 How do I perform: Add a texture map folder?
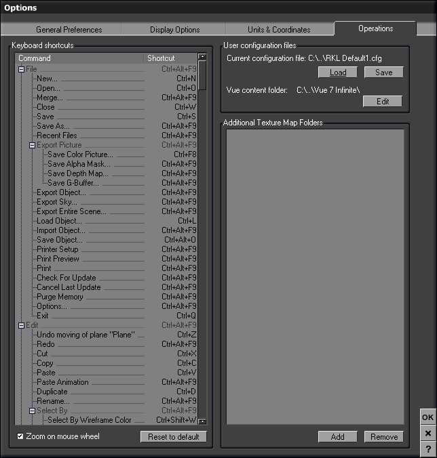pos(337,437)
